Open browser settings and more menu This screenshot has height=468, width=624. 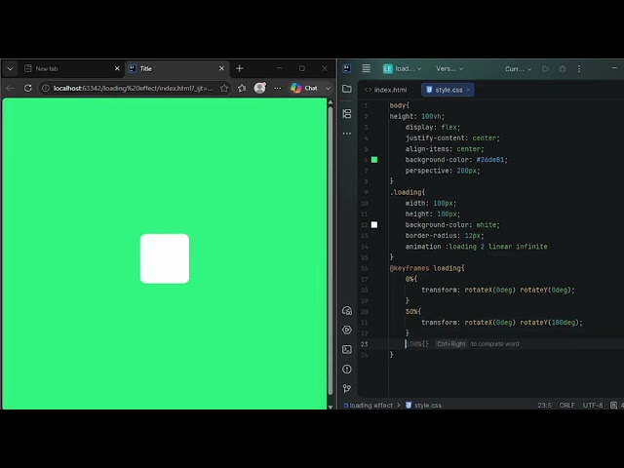tap(277, 88)
